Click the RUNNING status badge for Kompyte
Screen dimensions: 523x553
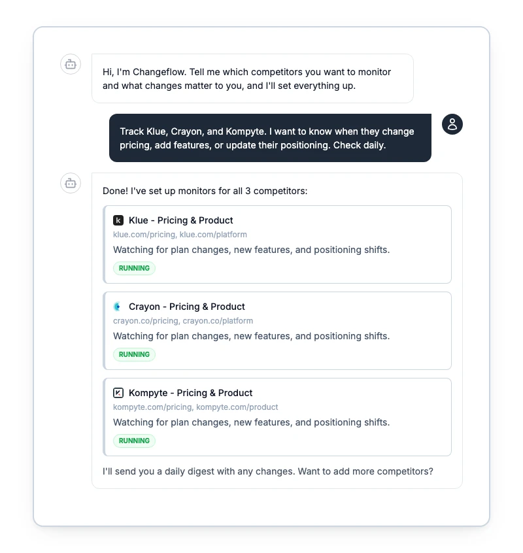134,441
